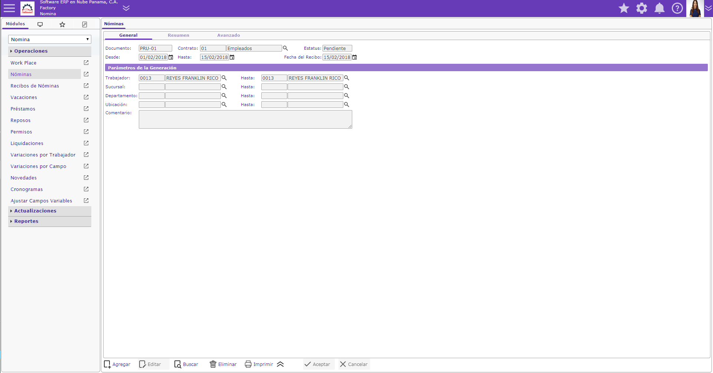
Task: Expand the Reportes section
Action: pos(26,221)
